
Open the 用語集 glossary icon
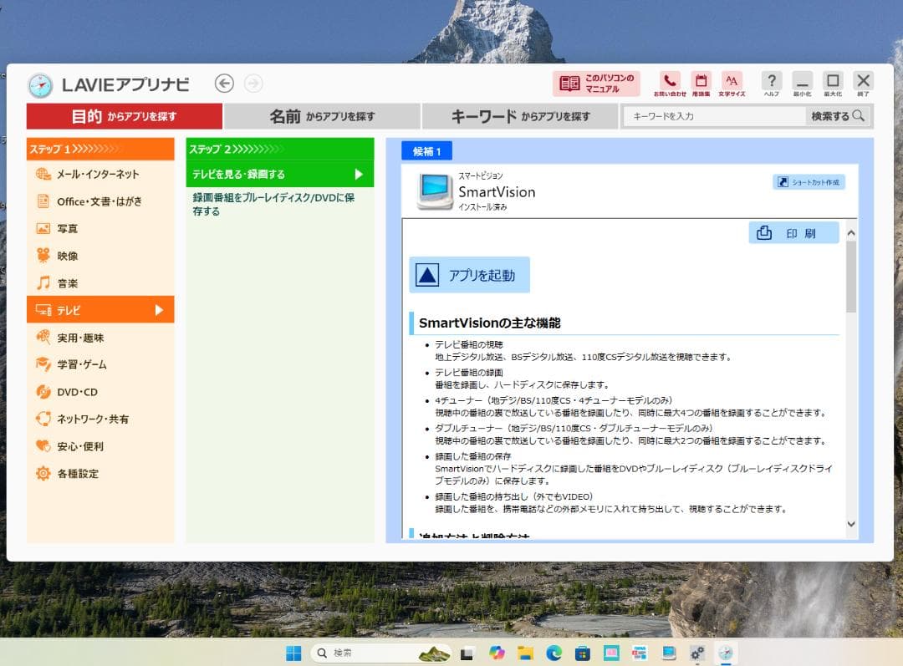point(701,81)
